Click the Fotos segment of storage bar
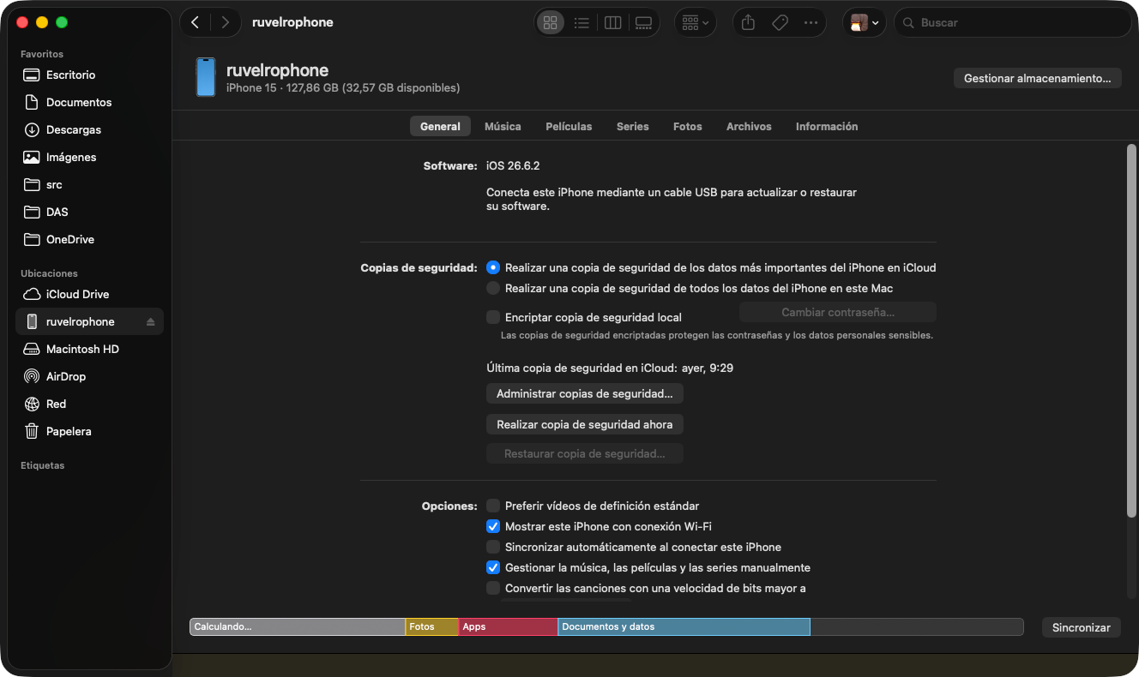1139x677 pixels. (x=431, y=627)
